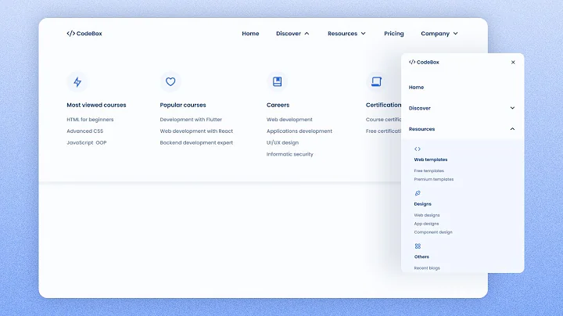Click the CodeBox logo in the desktop navbar
This screenshot has height=316, width=563.
coord(84,34)
